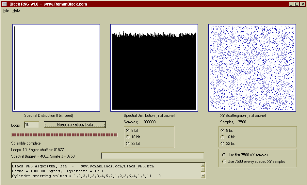Screen dimensions: 307x185
Task: Click the seed spectral distribution graph
Action: click(x=56, y=68)
